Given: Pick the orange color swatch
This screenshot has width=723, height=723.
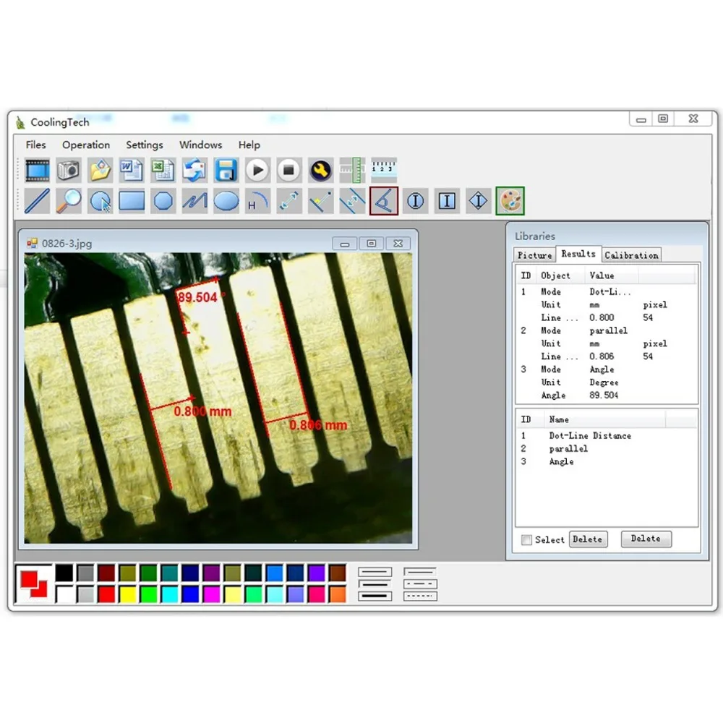Looking at the screenshot, I should [338, 594].
